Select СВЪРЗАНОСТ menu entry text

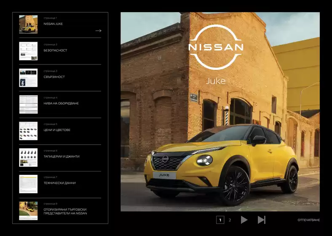click(x=54, y=77)
